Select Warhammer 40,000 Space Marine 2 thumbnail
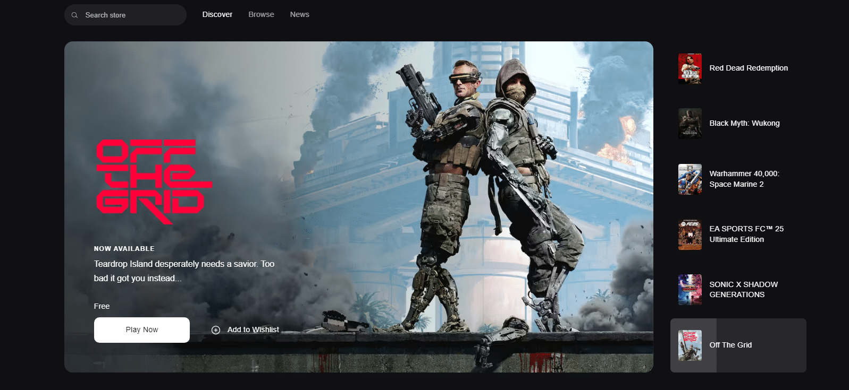The image size is (849, 390). coord(690,179)
